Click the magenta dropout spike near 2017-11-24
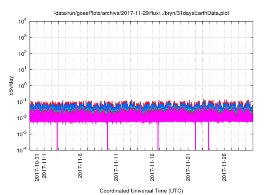The width and height of the screenshot is (279, 195). coord(208,136)
